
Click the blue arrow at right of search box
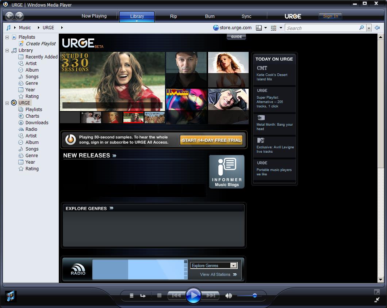377,28
